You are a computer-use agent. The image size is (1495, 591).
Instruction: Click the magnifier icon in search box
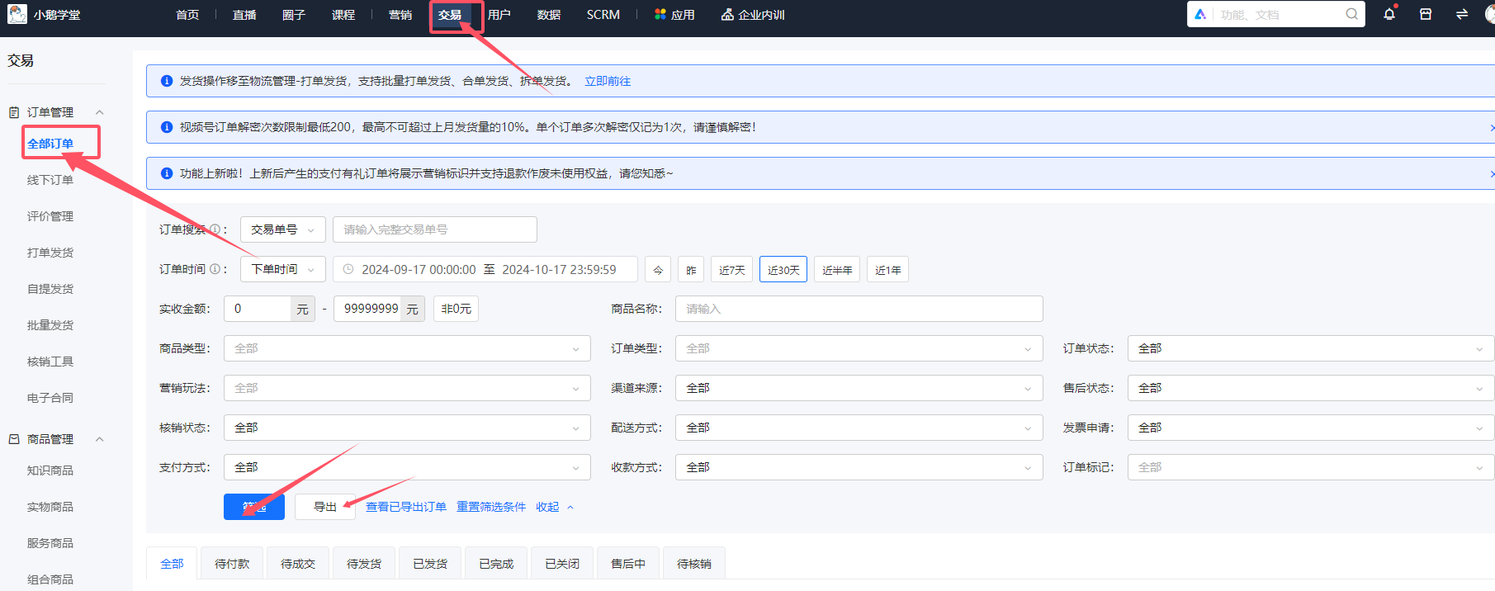pyautogui.click(x=1351, y=14)
